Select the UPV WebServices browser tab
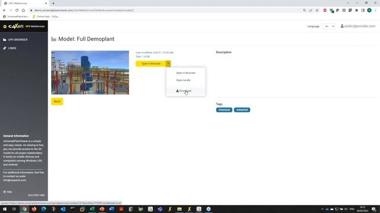Image resolution: width=380 pixels, height=213 pixels. 24,3
